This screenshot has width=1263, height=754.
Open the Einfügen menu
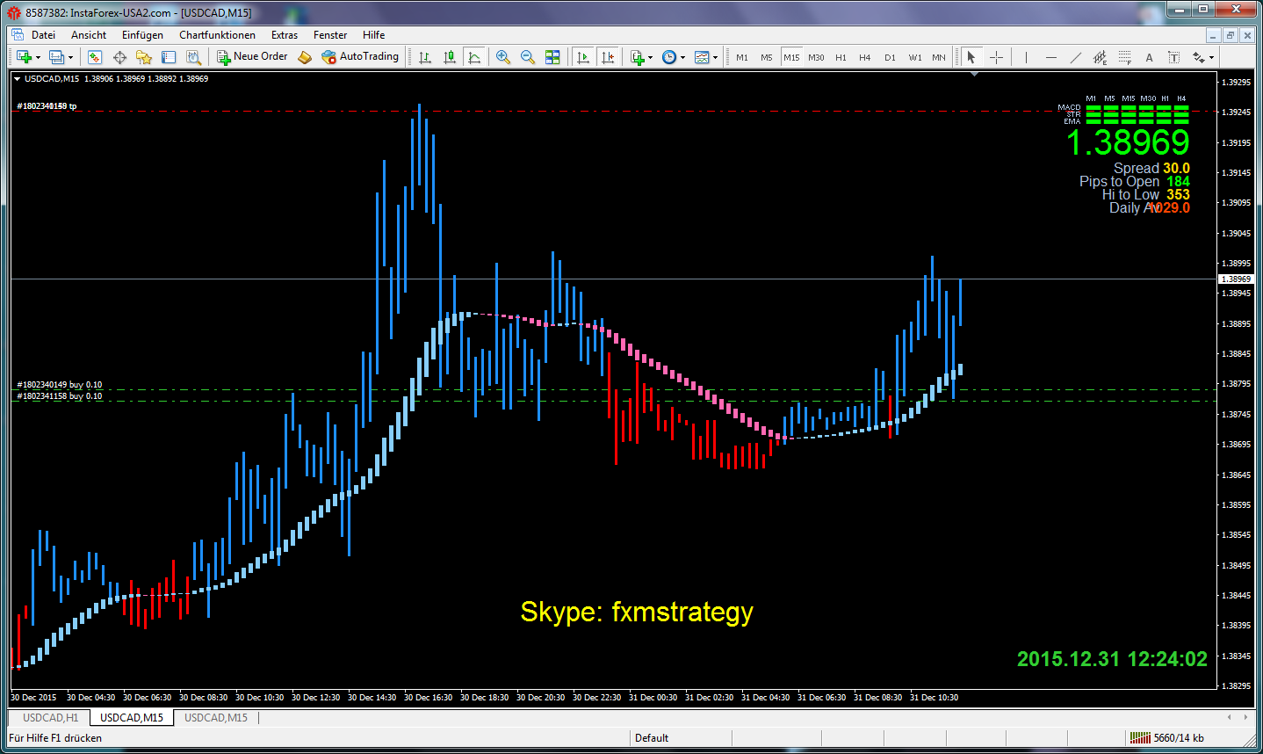coord(142,35)
